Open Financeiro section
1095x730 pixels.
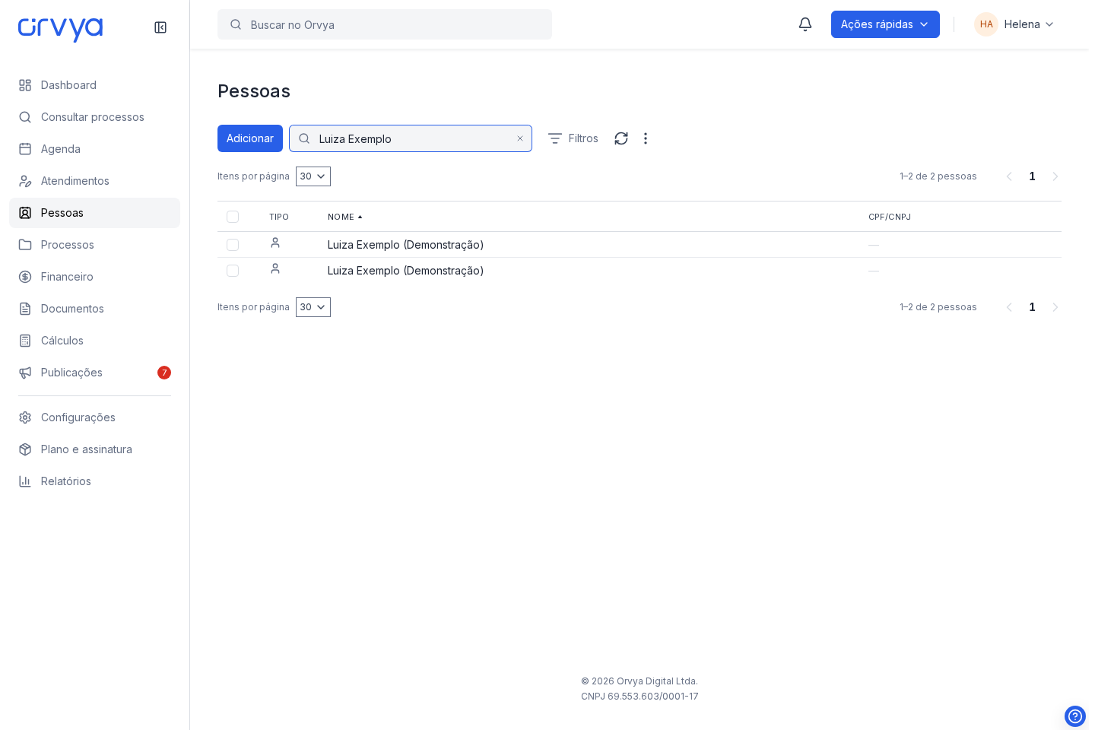point(94,277)
